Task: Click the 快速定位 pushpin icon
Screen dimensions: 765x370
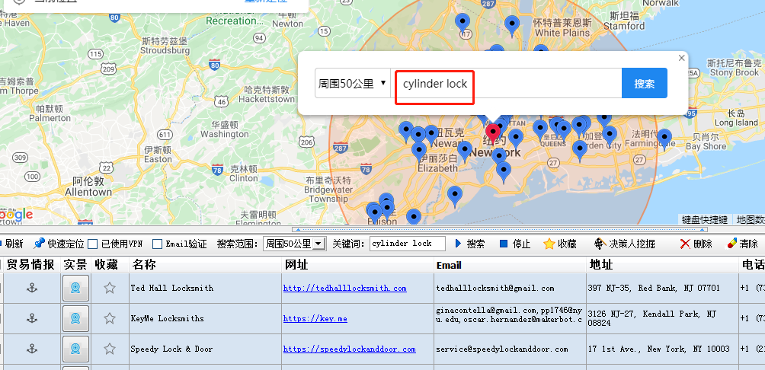Action: (39, 244)
